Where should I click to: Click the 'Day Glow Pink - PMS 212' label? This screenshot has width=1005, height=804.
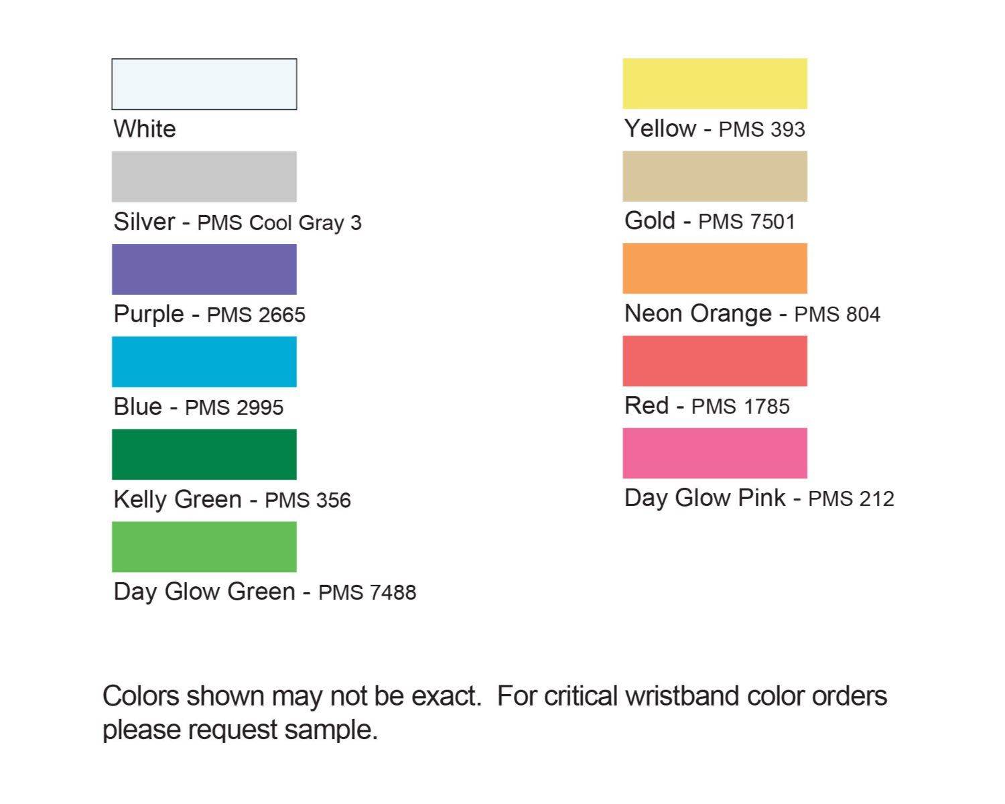[x=759, y=498]
